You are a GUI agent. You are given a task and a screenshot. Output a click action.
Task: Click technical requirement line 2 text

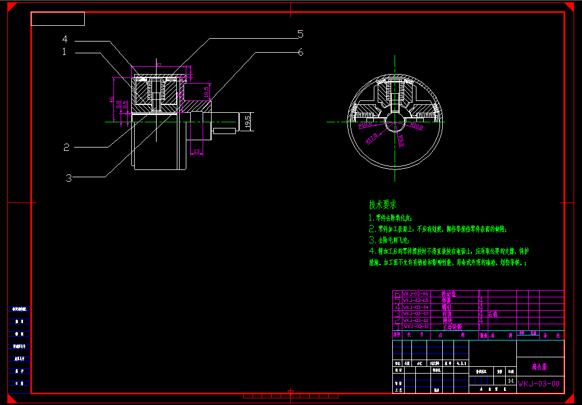point(438,229)
